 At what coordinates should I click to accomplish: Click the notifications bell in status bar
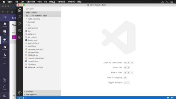172,98
